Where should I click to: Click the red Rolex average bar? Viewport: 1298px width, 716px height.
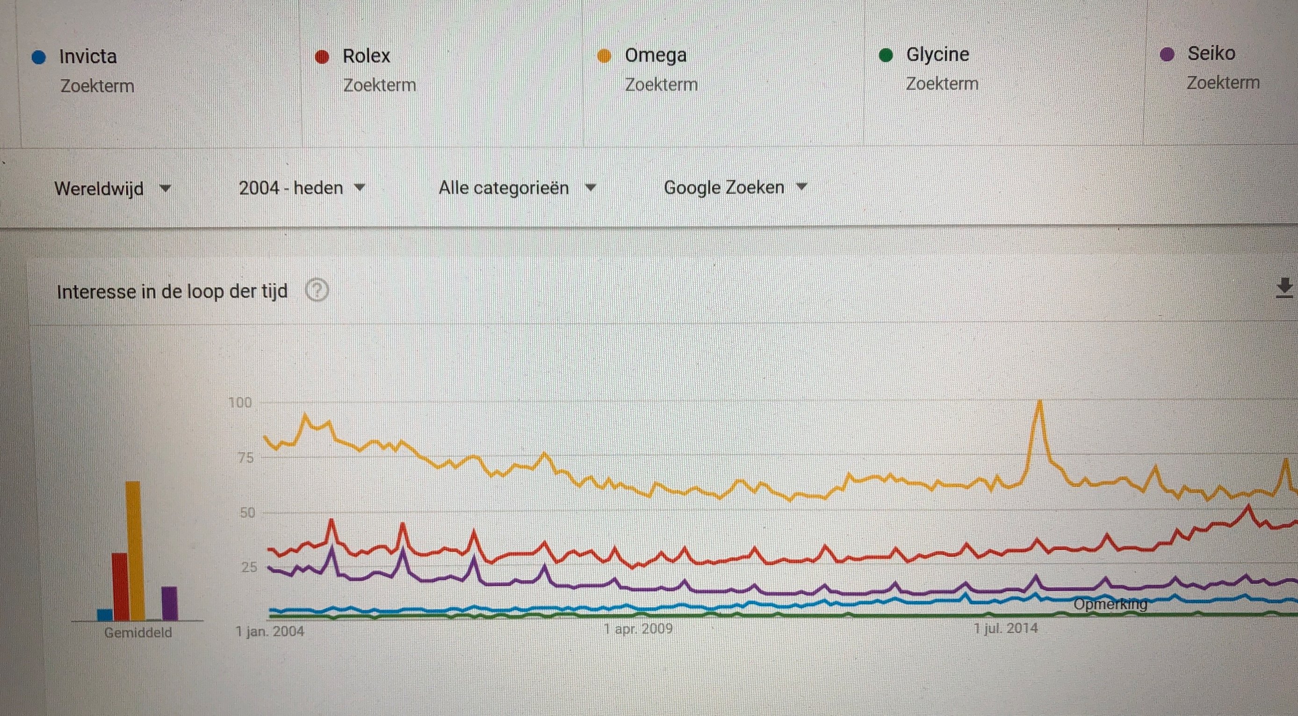point(119,586)
